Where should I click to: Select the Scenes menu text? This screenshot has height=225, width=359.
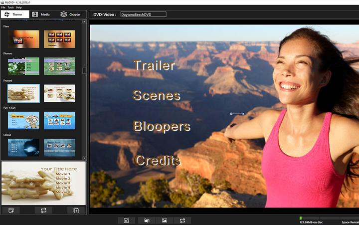[157, 96]
